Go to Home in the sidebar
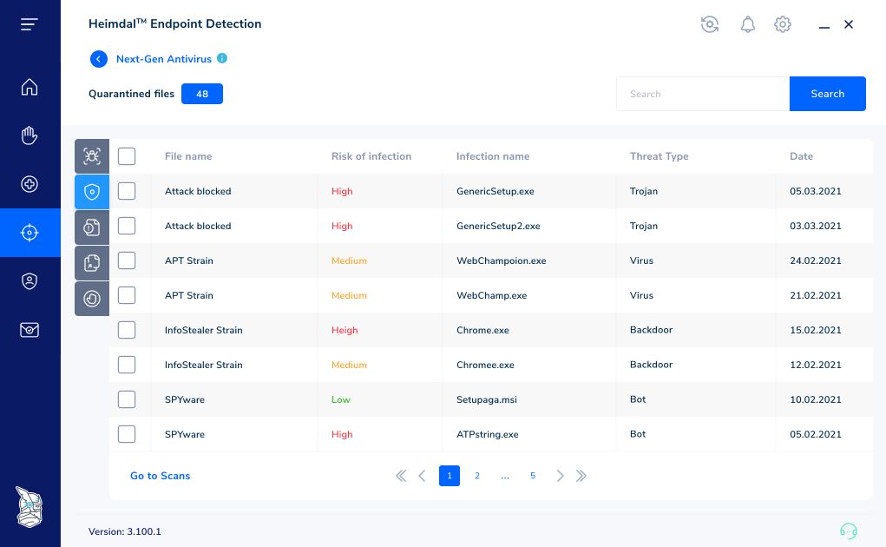 (30, 87)
